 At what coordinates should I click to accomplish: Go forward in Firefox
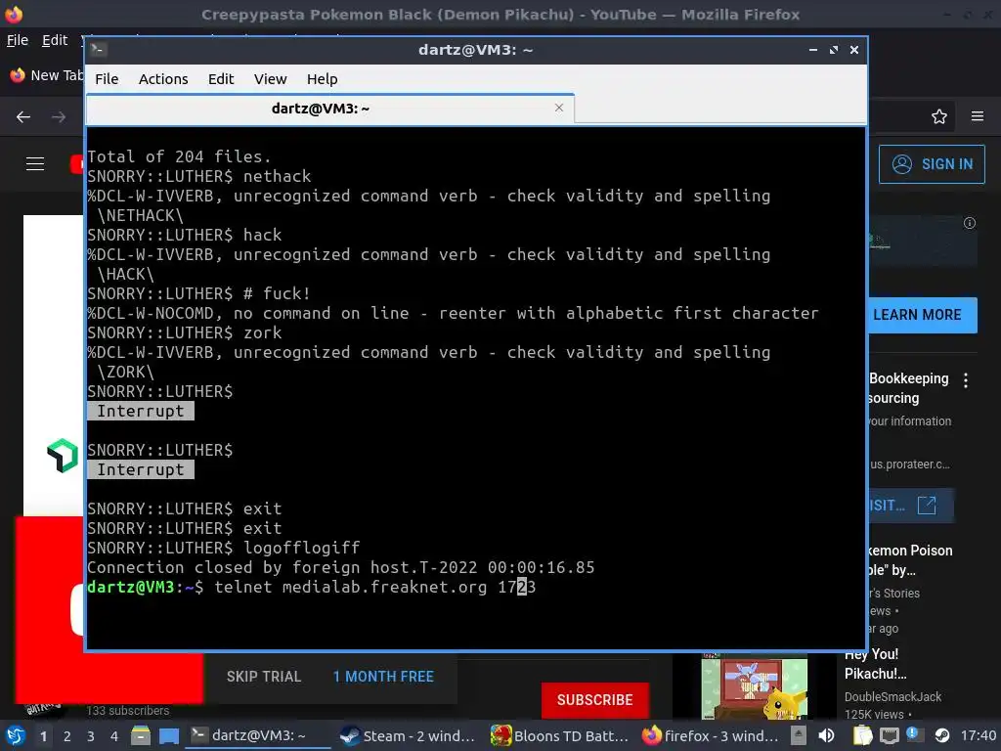[59, 117]
